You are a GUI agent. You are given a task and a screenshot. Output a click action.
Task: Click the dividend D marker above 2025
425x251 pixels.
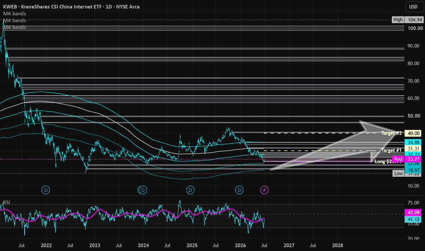point(190,190)
